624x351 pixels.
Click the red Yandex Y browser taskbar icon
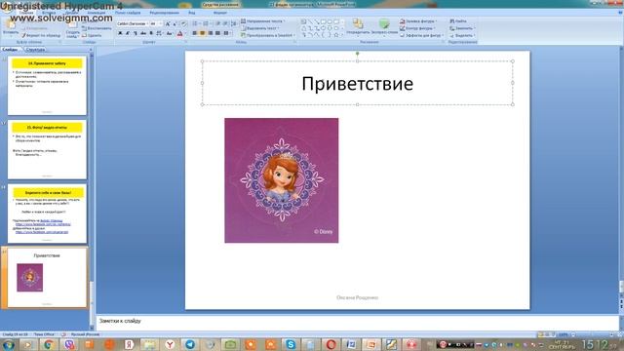pos(170,344)
